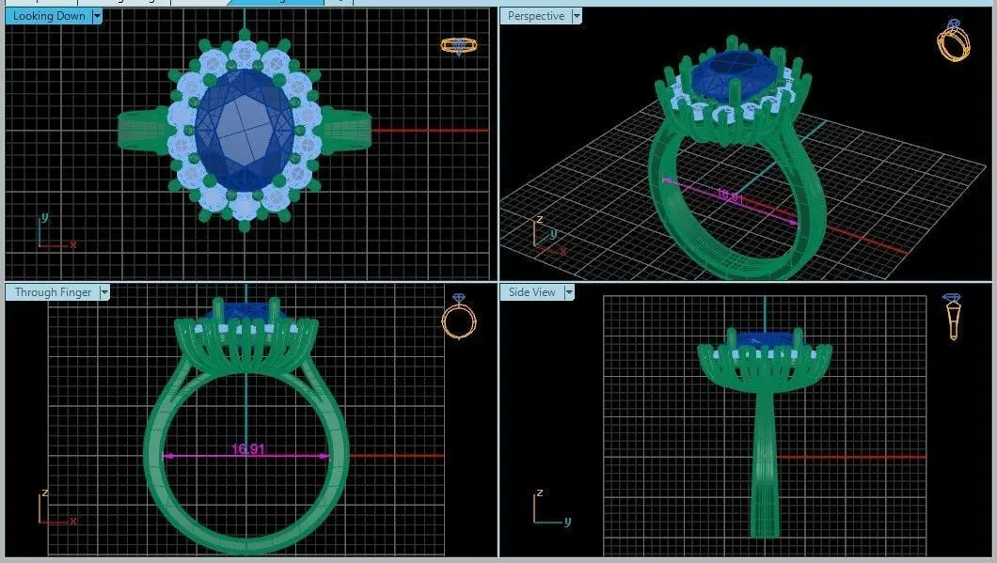The image size is (997, 563).
Task: Click the Side View viewport title
Action: coord(532,292)
